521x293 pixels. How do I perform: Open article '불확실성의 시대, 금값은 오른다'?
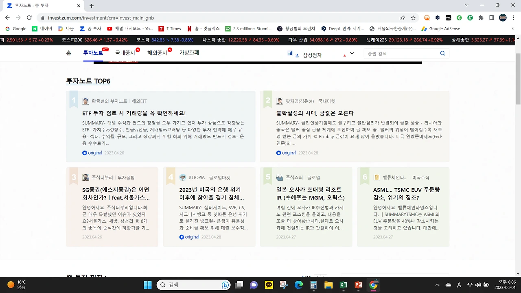(315, 113)
